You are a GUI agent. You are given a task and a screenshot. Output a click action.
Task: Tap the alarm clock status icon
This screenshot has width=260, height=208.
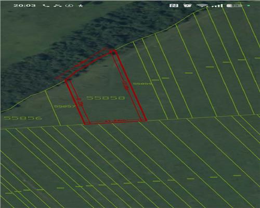click(188, 6)
